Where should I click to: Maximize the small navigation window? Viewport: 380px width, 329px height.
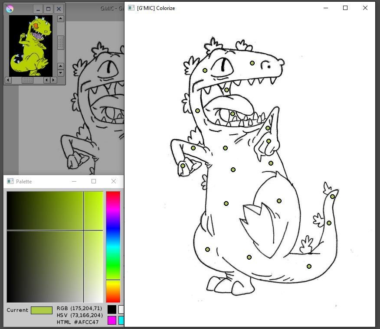click(48, 9)
